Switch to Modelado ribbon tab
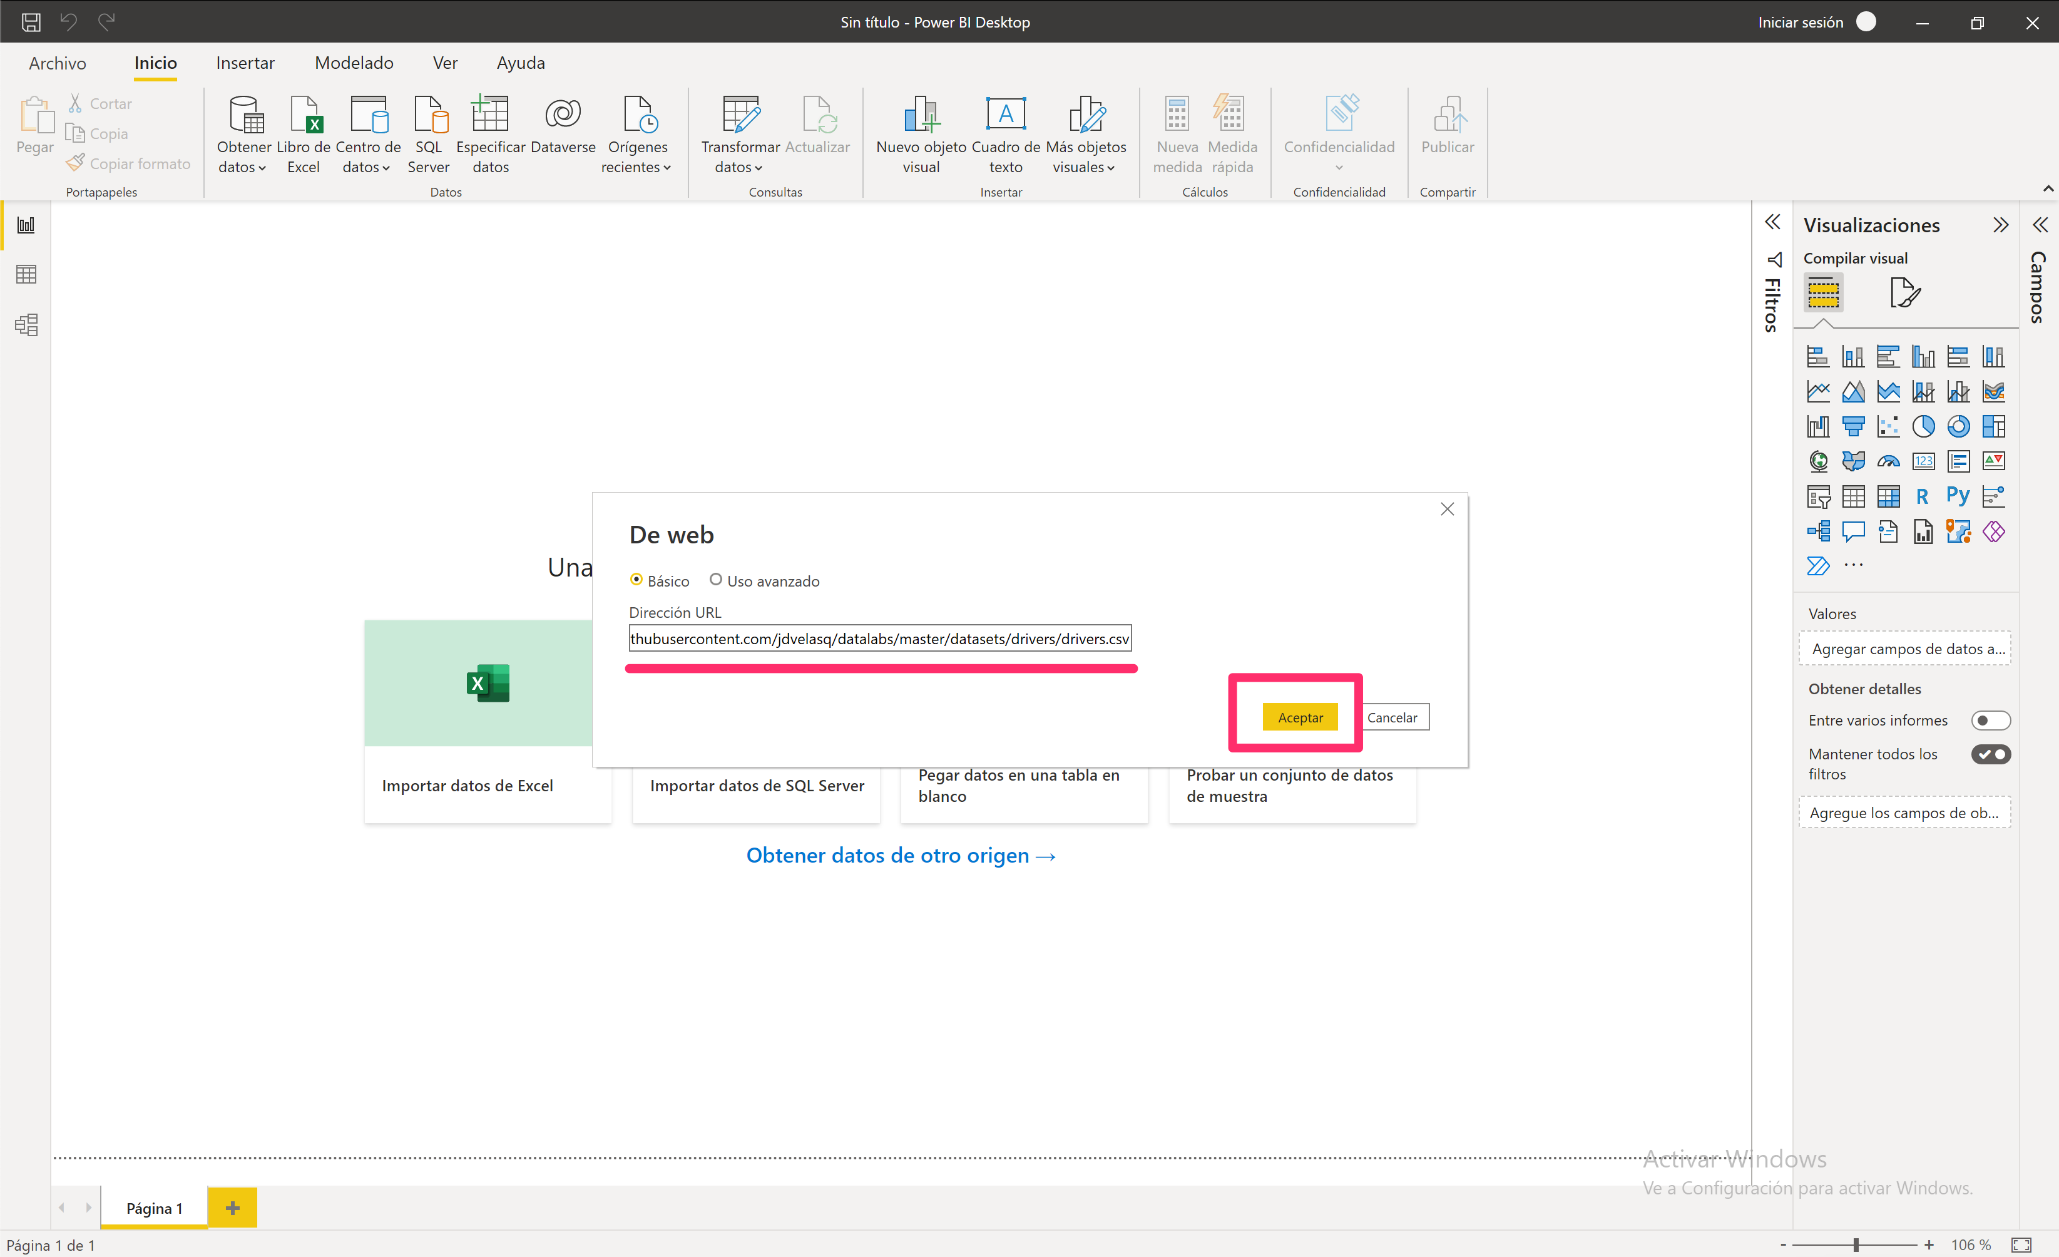Image resolution: width=2059 pixels, height=1257 pixels. click(x=354, y=63)
